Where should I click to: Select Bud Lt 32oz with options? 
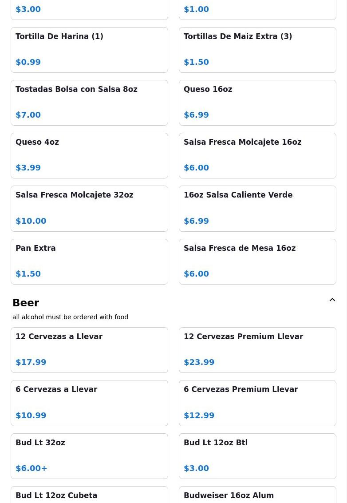click(89, 456)
